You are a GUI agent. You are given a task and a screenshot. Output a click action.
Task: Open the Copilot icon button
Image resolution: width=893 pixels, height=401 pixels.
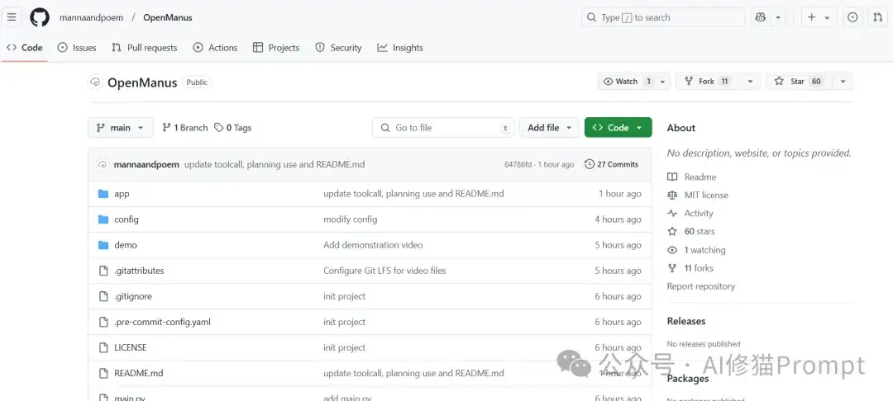click(761, 17)
